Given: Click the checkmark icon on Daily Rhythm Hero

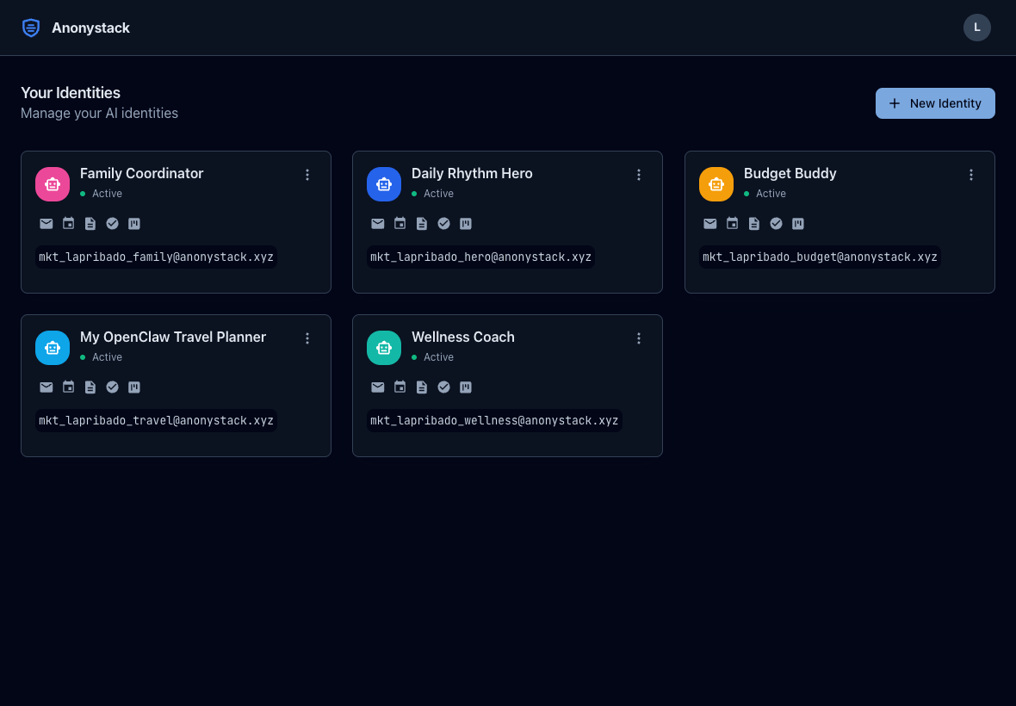Looking at the screenshot, I should coord(443,223).
